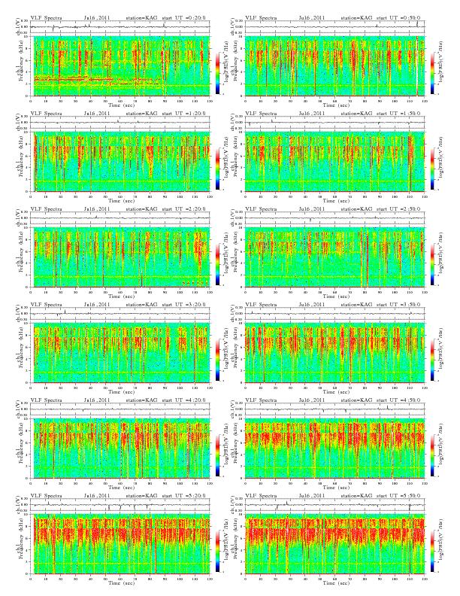Select the ch.1 voltage strip for UT 4:50:0
Image resolution: width=460 pixels, height=596 pixels.
coord(334,409)
